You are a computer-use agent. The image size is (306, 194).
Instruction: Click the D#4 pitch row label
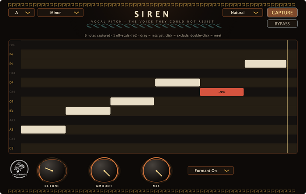pos(12,73)
